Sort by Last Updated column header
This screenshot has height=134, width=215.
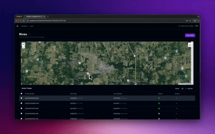pos(118,94)
